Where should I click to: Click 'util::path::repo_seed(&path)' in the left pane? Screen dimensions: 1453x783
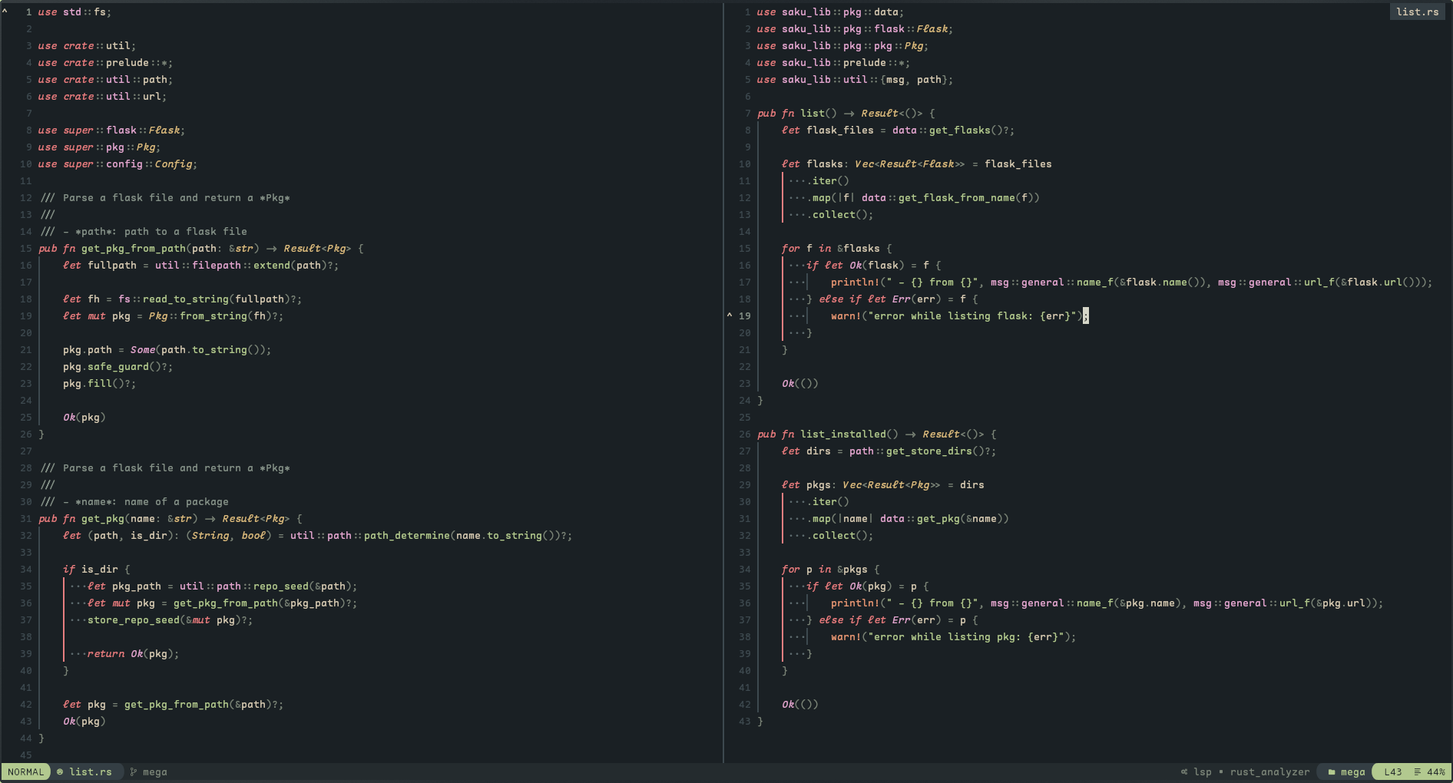coord(265,586)
